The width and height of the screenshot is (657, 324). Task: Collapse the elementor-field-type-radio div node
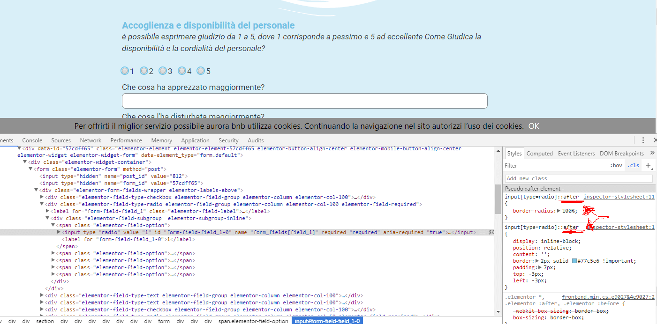pos(42,204)
